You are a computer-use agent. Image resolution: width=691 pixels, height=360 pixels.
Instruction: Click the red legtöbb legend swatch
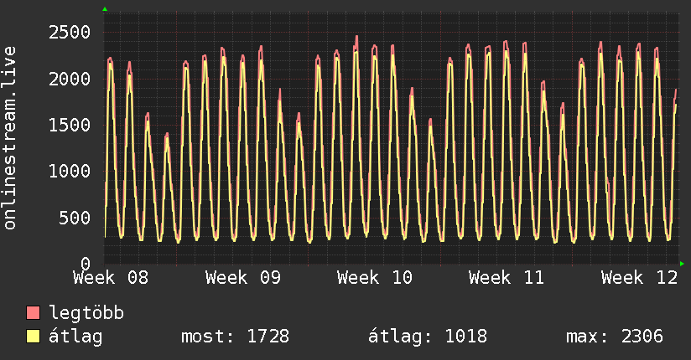click(34, 313)
